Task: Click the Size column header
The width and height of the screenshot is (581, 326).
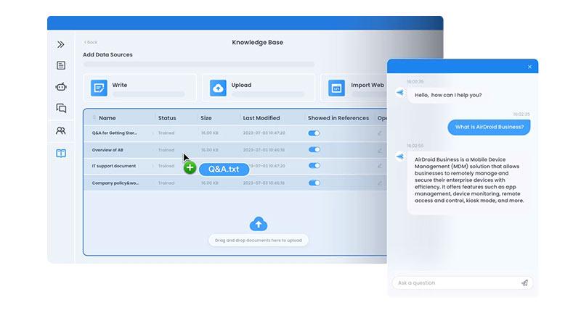Action: tap(206, 118)
